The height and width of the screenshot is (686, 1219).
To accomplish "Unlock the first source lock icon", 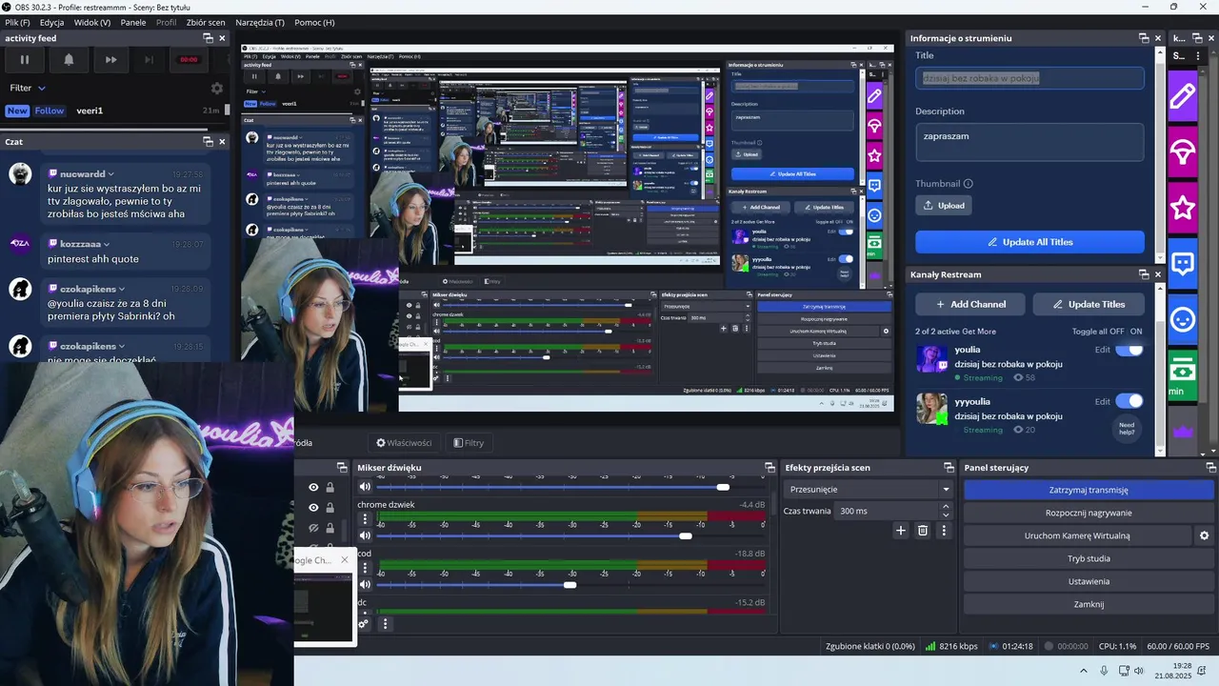I will pos(330,487).
